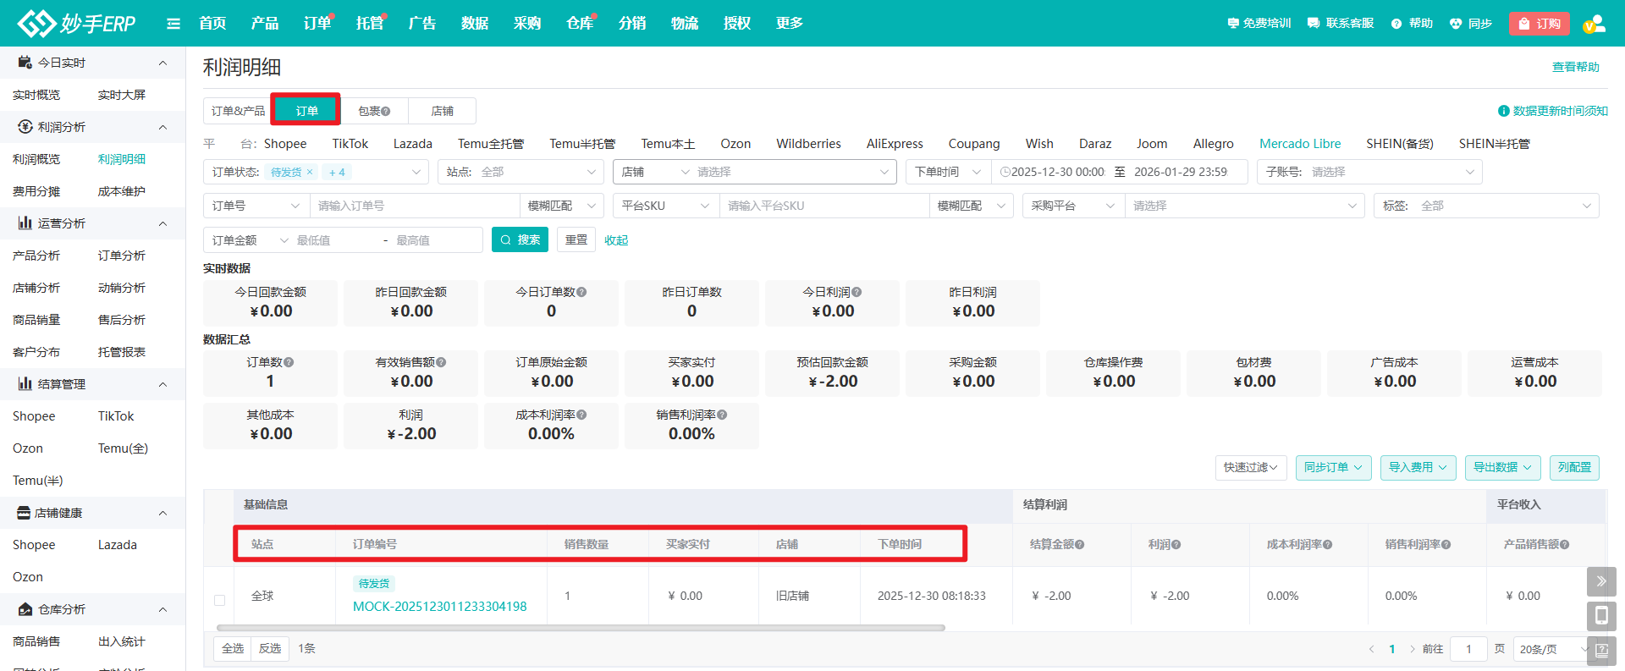
Task: Expand the 导出数据 dropdown
Action: pyautogui.click(x=1502, y=467)
